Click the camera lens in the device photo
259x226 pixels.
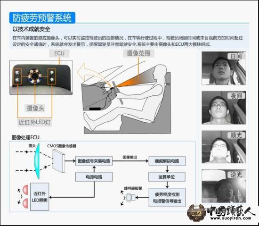(x=35, y=76)
